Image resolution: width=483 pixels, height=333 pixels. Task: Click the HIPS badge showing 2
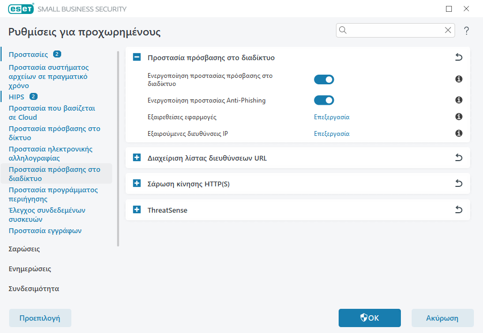coord(33,97)
